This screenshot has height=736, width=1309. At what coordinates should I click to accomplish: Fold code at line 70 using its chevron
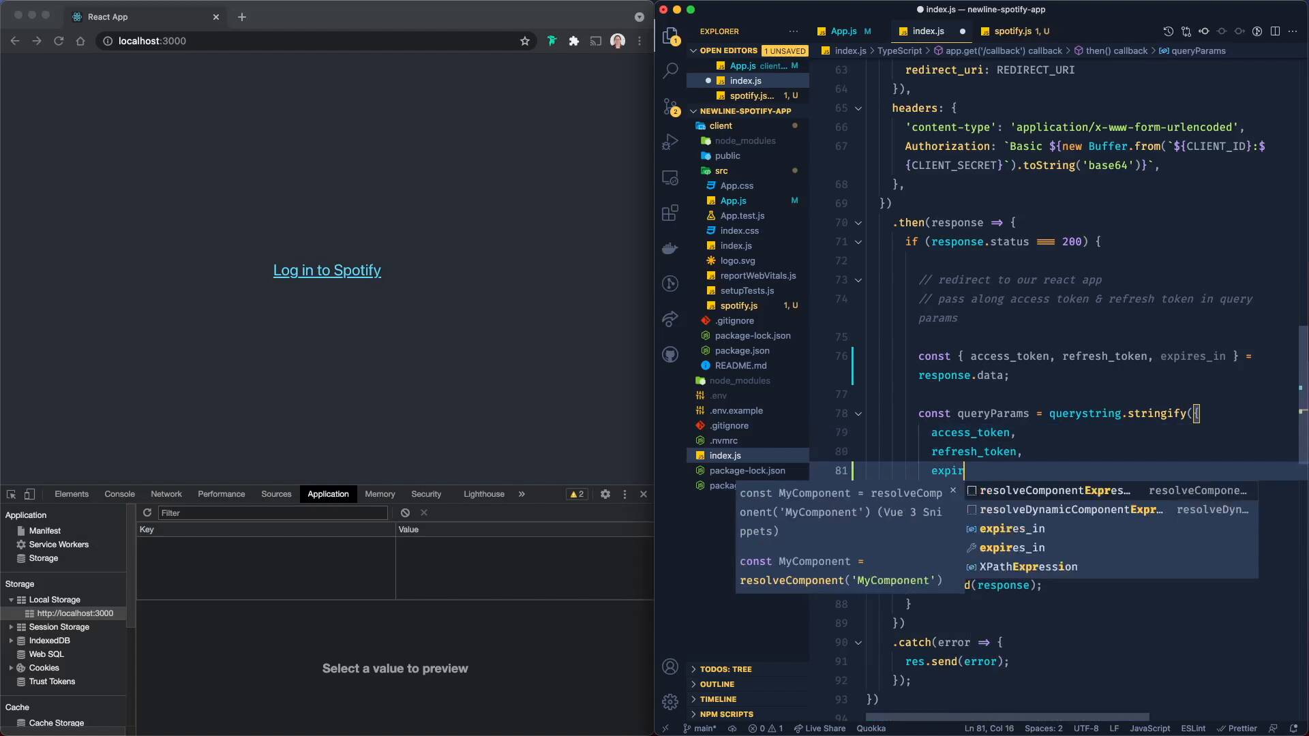(x=858, y=223)
